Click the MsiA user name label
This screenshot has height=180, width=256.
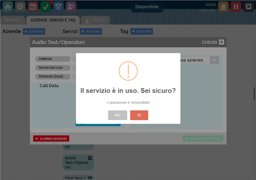211,5
